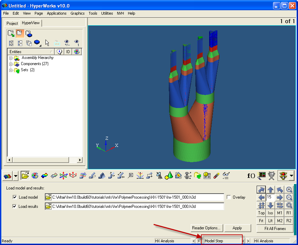Uncheck the Load results checkbox
The width and height of the screenshot is (298, 245).
tap(15, 206)
